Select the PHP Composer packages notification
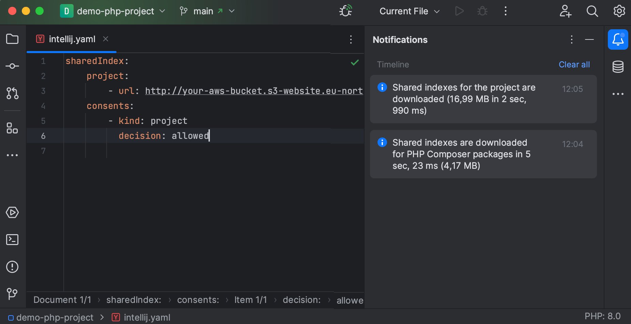Screen dimensions: 631x324 pyautogui.click(x=483, y=154)
